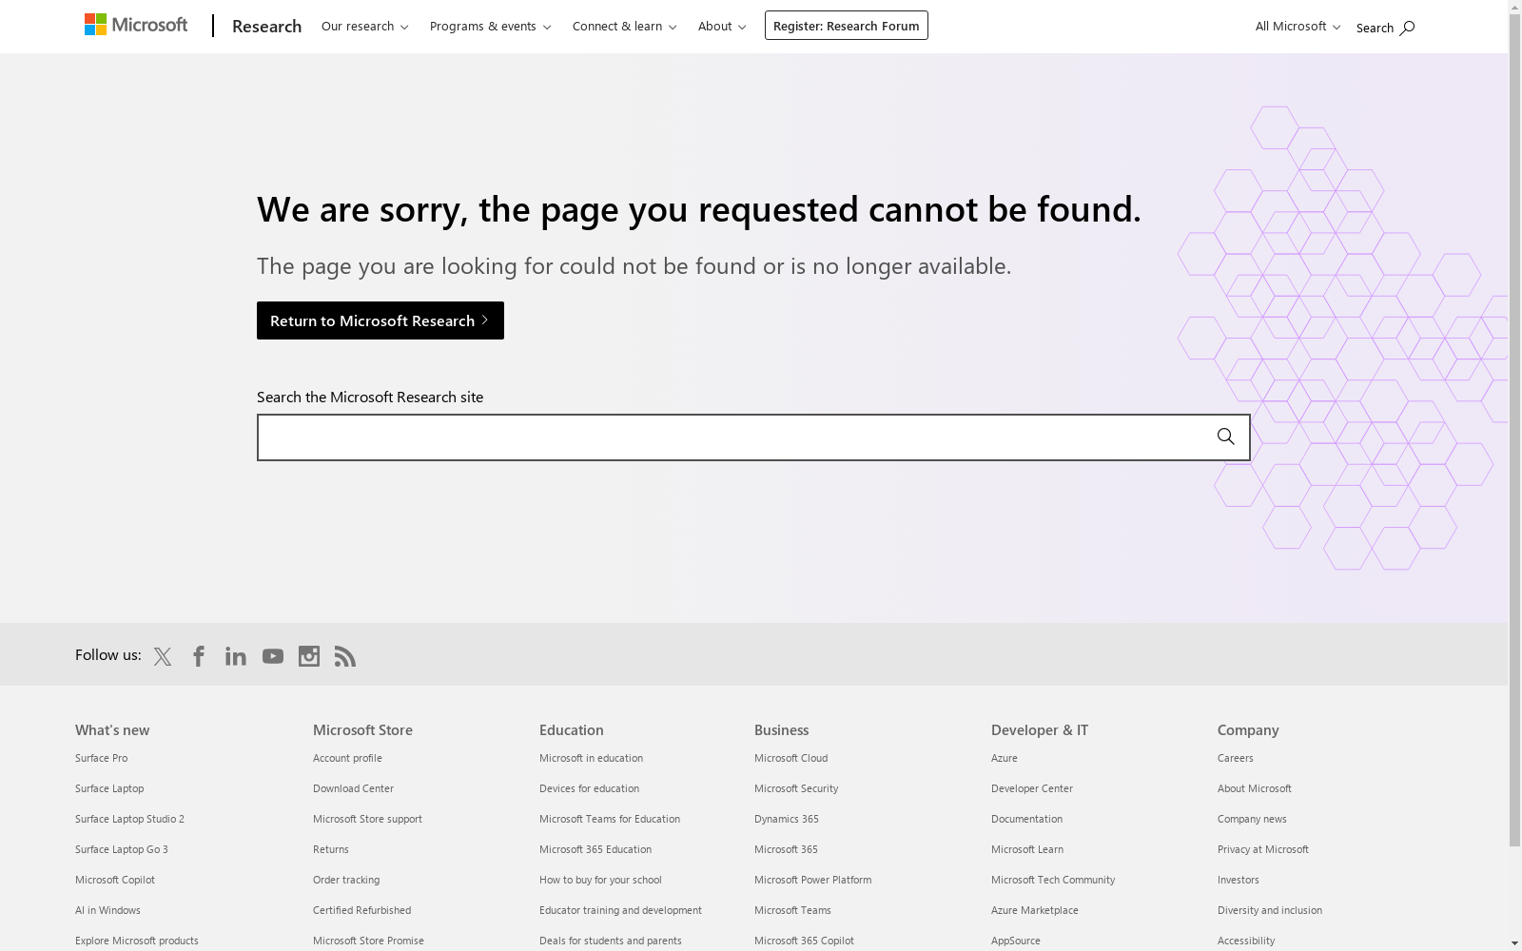Click the vertical scrollbar thumb
The image size is (1522, 951).
tap(1515, 430)
